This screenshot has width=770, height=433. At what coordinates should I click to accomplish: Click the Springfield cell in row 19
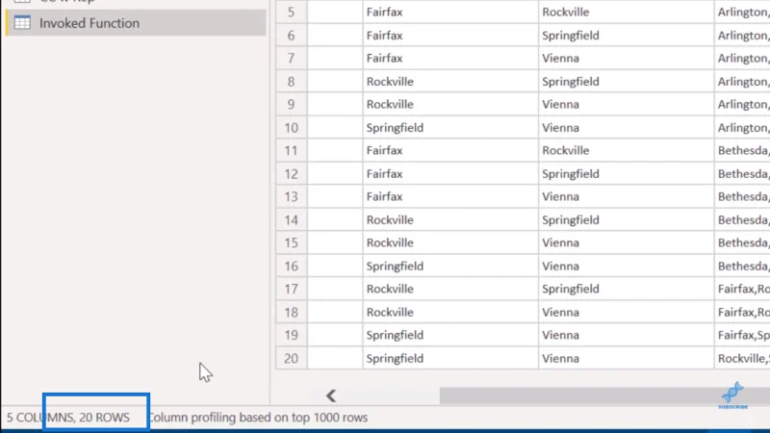(450, 335)
